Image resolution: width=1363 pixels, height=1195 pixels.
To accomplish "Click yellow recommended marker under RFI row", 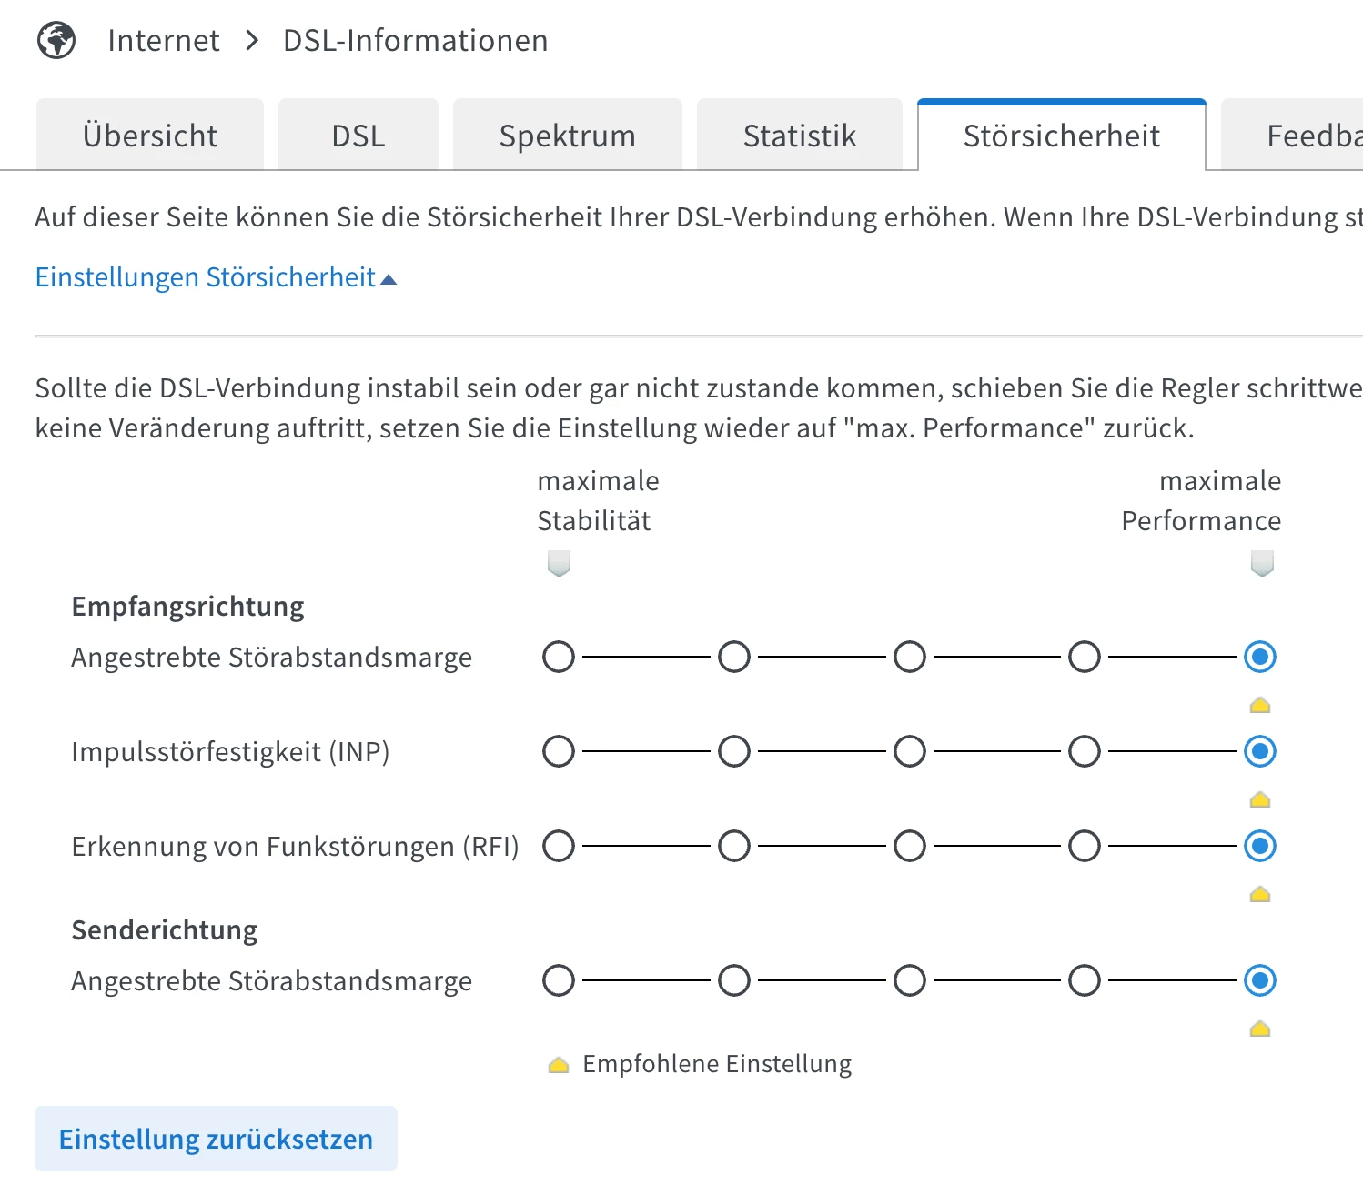I will (1260, 894).
